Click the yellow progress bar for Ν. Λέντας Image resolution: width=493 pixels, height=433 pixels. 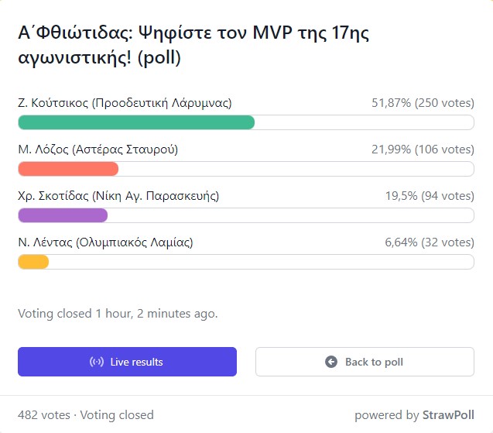(x=33, y=262)
